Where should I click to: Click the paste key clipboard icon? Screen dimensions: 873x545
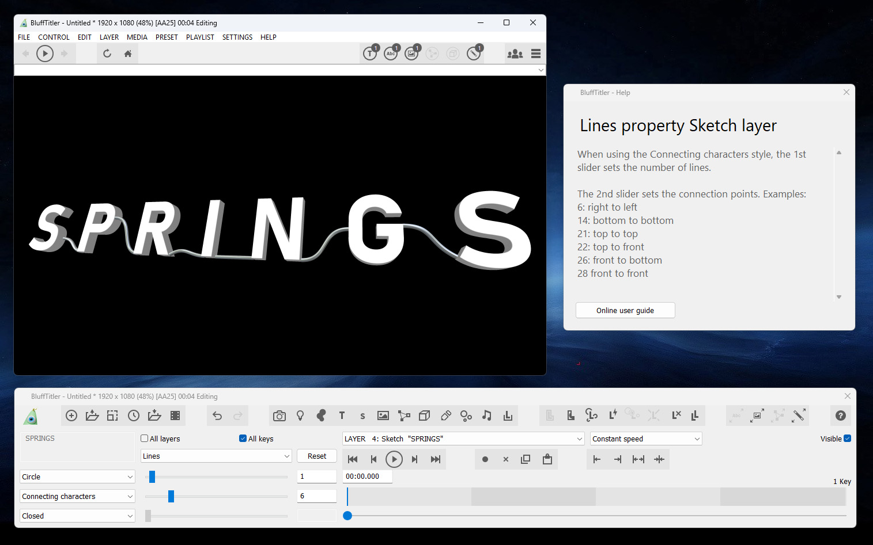pyautogui.click(x=547, y=459)
